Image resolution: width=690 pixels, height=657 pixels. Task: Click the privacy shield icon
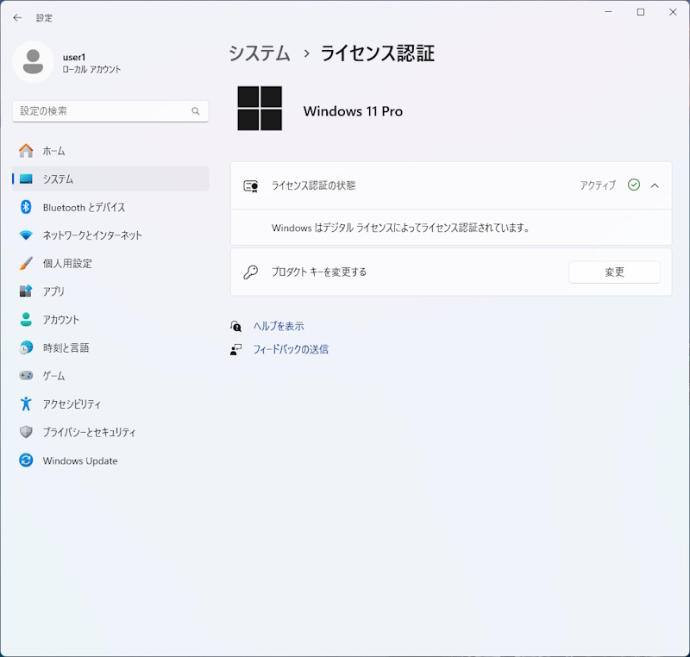tap(26, 432)
